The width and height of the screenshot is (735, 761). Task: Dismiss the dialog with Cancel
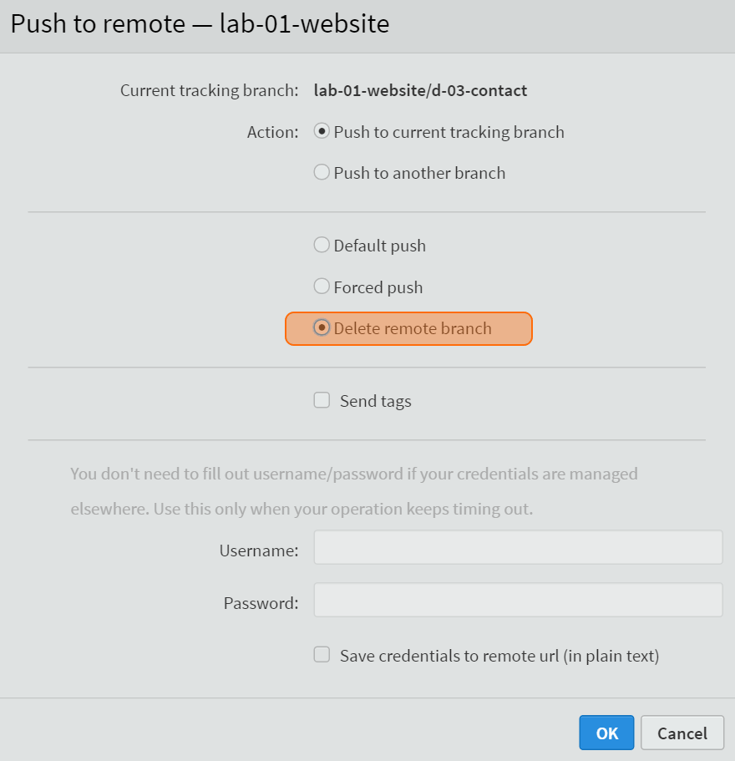682,733
